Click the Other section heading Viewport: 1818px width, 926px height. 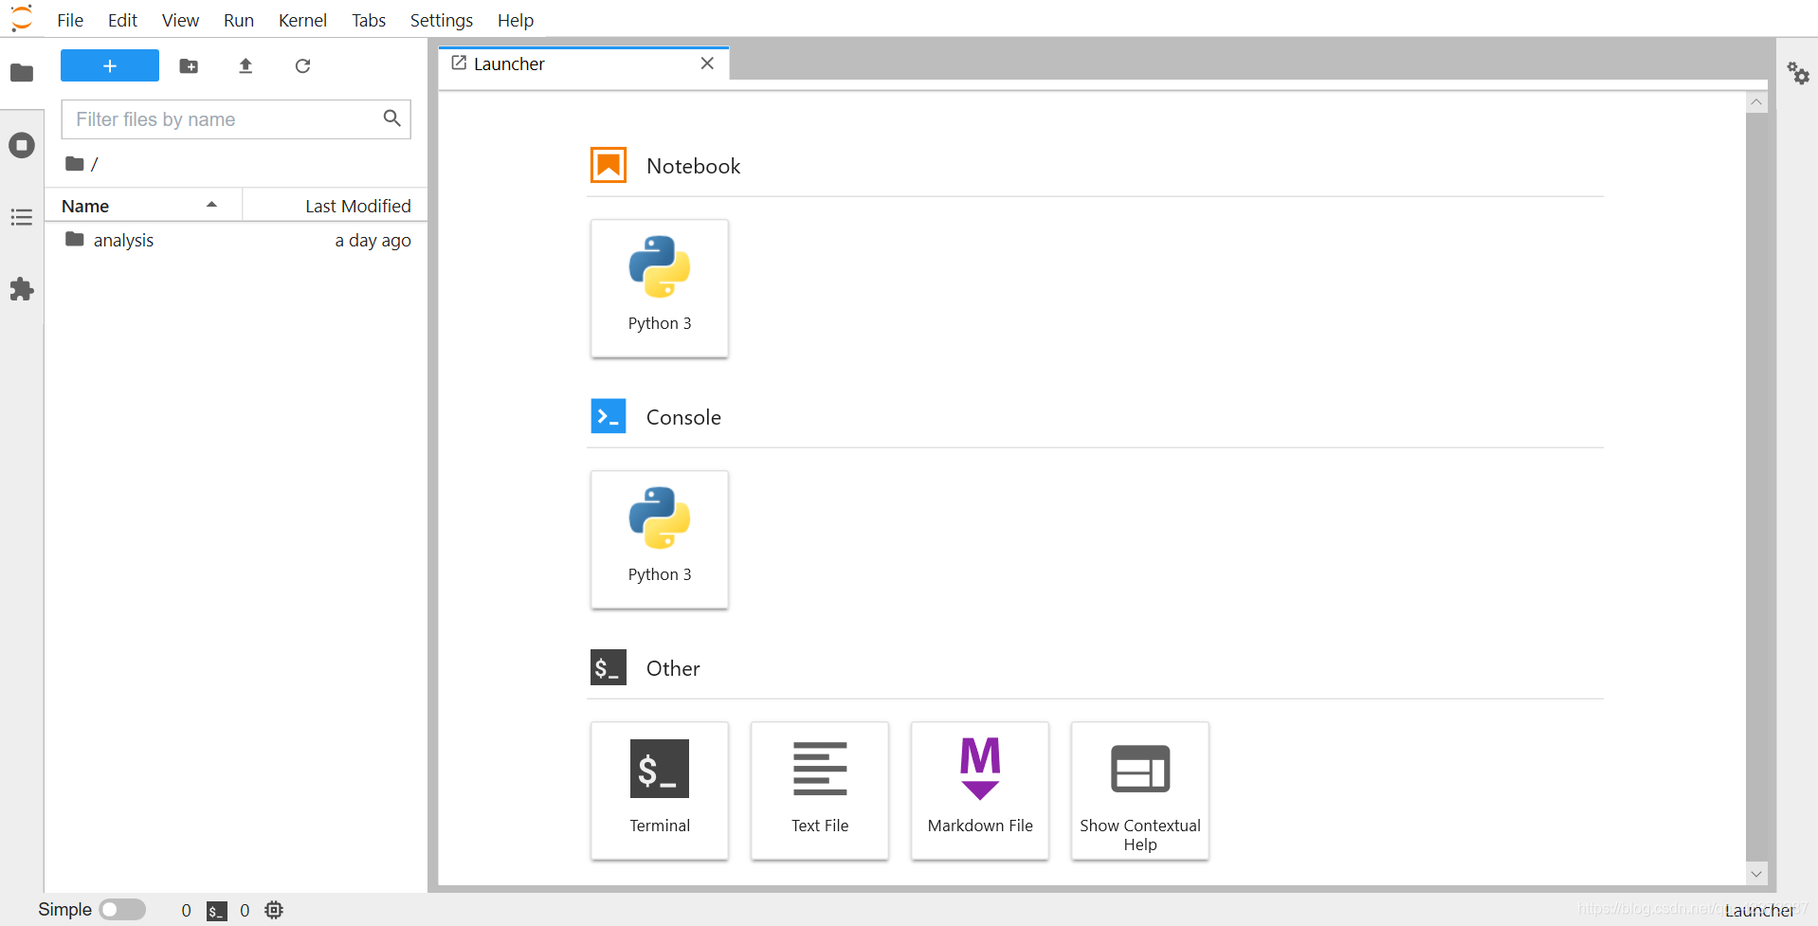[x=673, y=668]
